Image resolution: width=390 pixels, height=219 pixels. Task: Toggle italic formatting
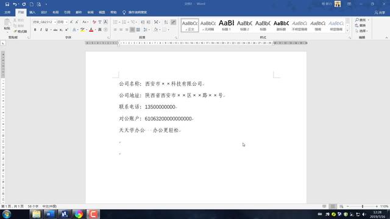[41, 30]
